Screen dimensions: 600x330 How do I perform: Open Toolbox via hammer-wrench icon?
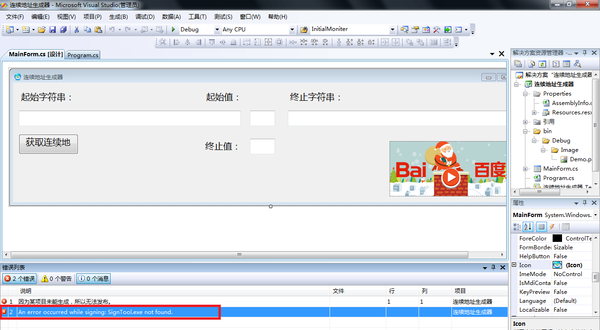point(437,30)
